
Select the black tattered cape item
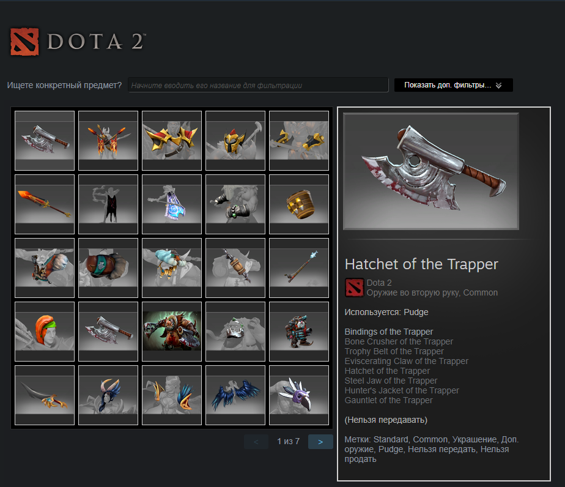108,204
